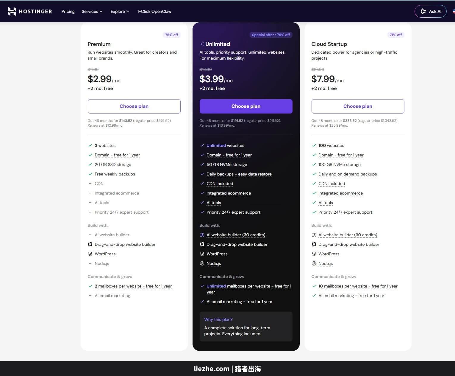455x376 pixels.
Task: Click the Ask AI sparkle icon
Action: [x=423, y=11]
